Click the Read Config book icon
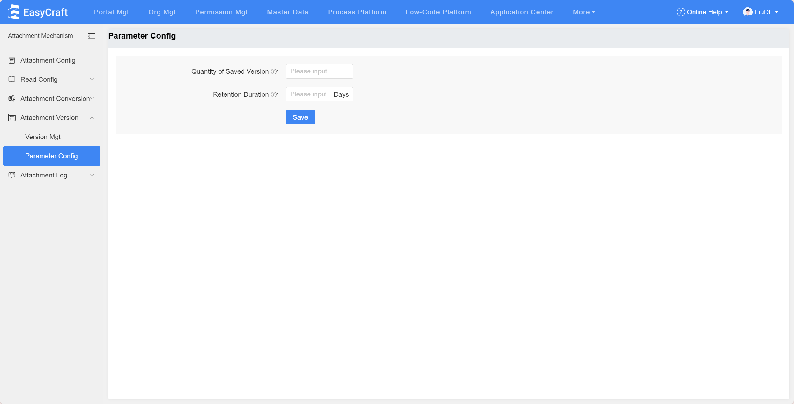 (12, 79)
